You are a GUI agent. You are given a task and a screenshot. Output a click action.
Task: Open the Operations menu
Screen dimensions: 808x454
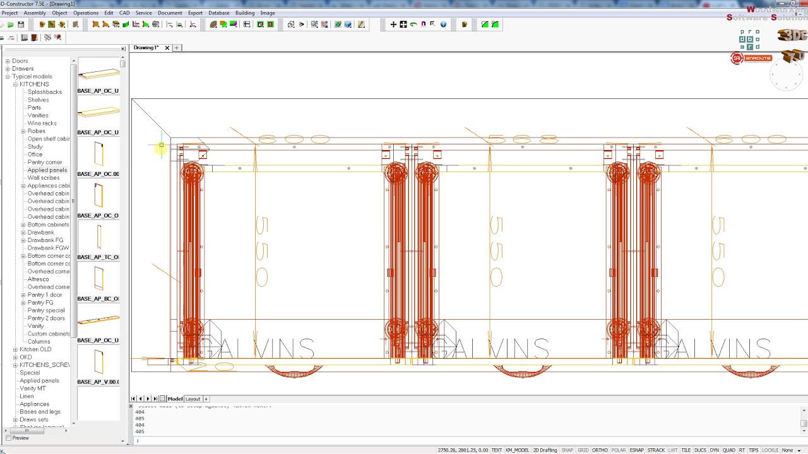pyautogui.click(x=86, y=13)
